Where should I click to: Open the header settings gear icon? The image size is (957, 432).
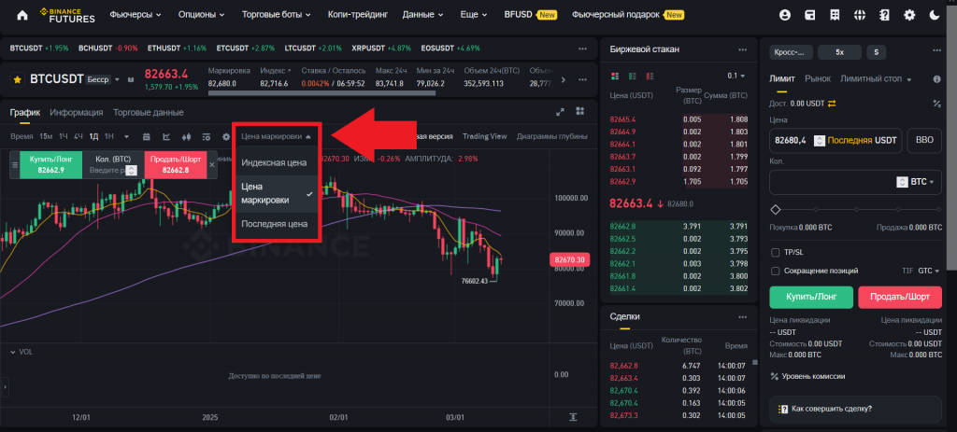(910, 15)
